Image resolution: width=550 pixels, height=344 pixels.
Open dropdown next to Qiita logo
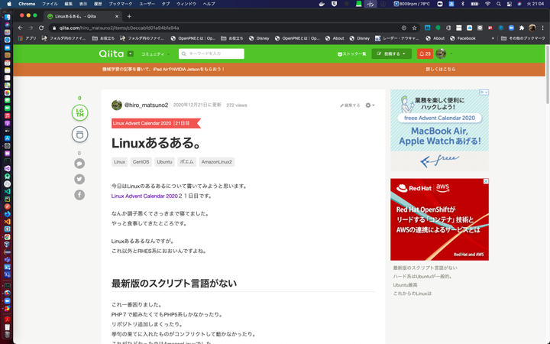[131, 54]
